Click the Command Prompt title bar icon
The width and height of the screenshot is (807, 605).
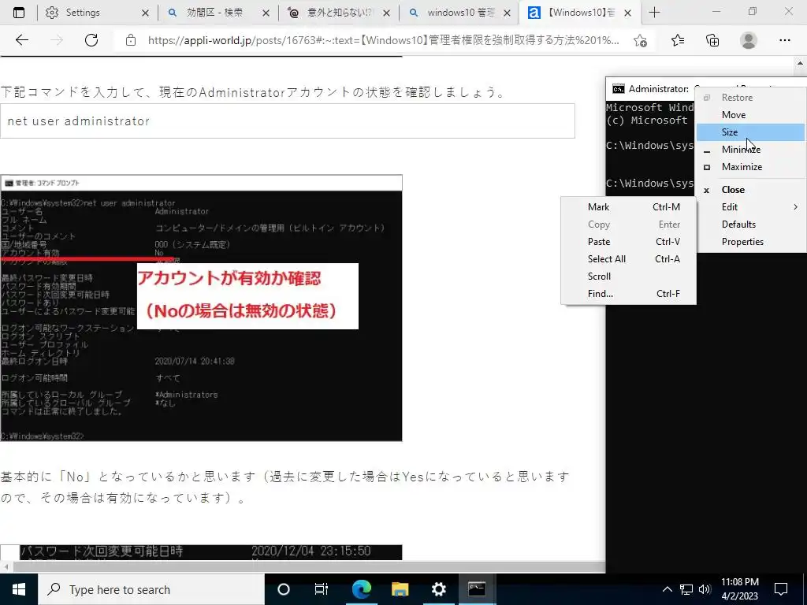[x=618, y=89]
